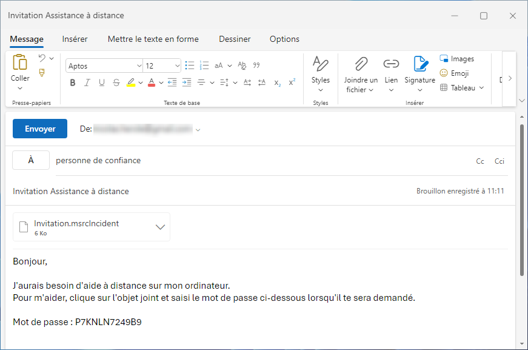The width and height of the screenshot is (528, 350).
Task: Increase paragraph indent
Action: (x=187, y=82)
